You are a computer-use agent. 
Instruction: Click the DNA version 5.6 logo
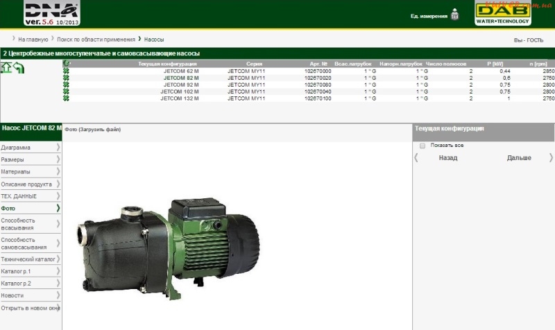coord(52,13)
